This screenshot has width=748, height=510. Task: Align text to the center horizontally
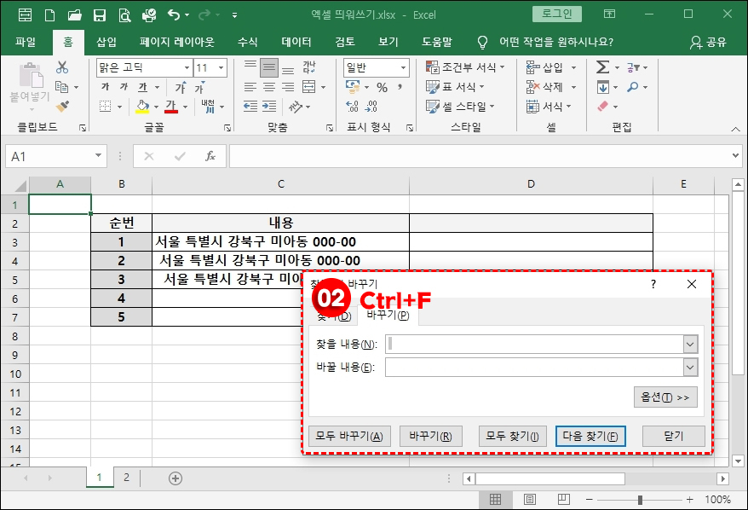(x=269, y=87)
